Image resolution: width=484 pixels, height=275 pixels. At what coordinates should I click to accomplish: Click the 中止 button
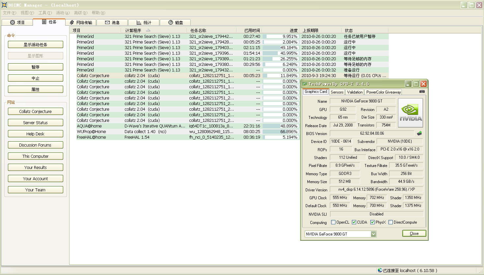[36, 78]
